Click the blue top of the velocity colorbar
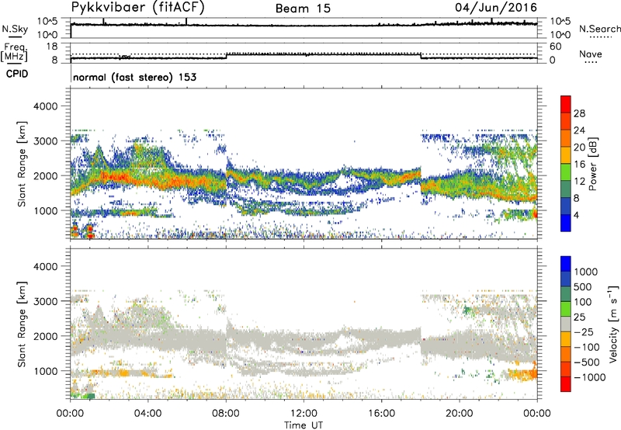 pos(566,264)
